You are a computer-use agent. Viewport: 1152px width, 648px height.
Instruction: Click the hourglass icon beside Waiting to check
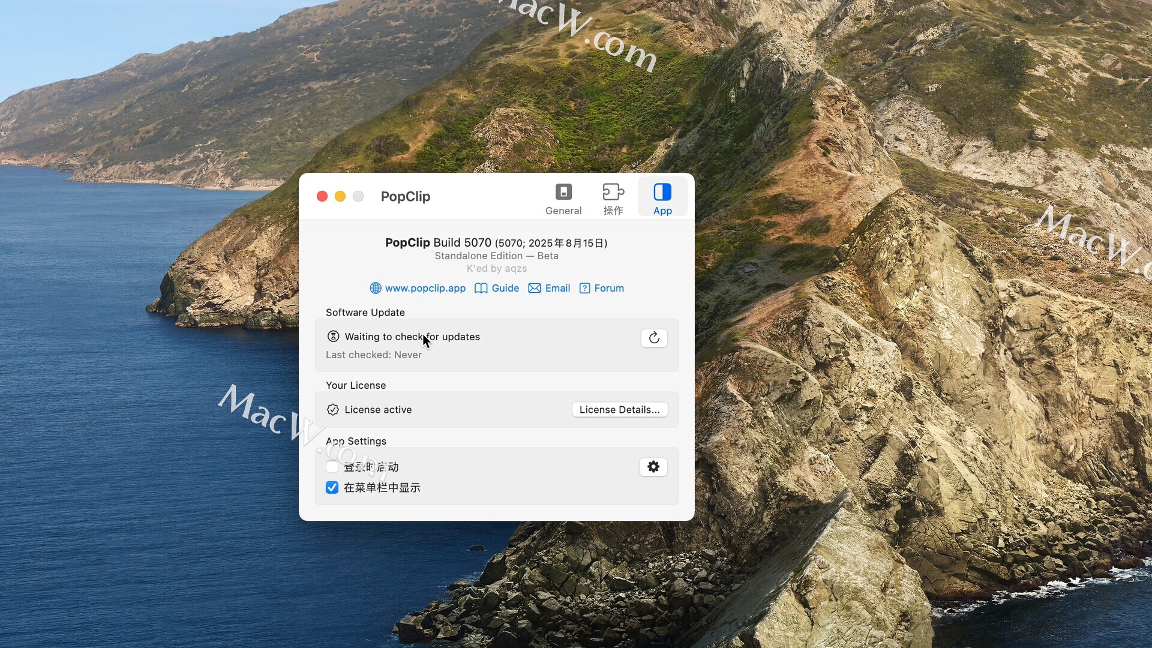(333, 337)
